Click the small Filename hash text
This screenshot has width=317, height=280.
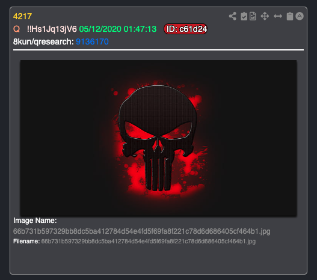point(149,241)
